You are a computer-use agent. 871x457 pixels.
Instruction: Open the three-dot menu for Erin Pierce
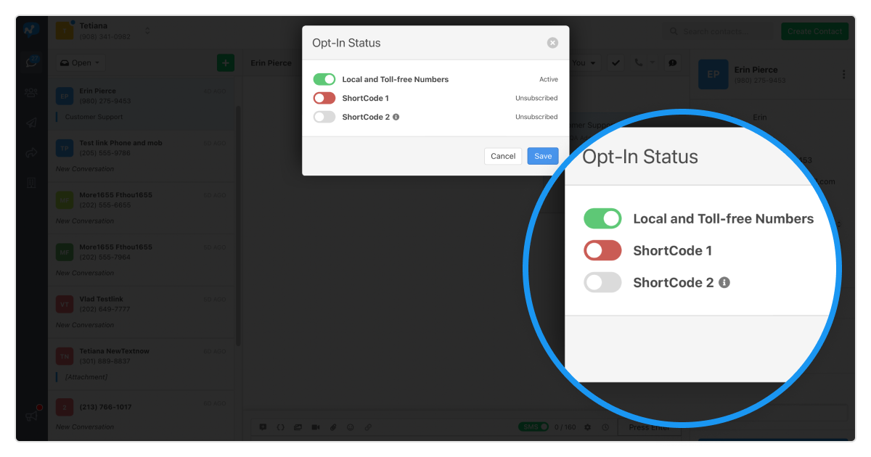pyautogui.click(x=843, y=74)
